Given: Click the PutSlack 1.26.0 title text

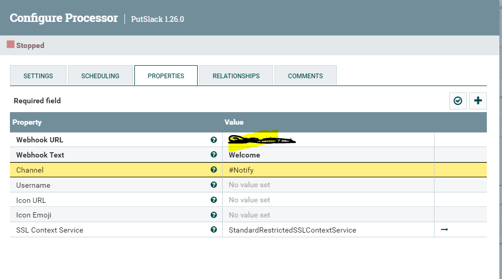Looking at the screenshot, I should [157, 19].
